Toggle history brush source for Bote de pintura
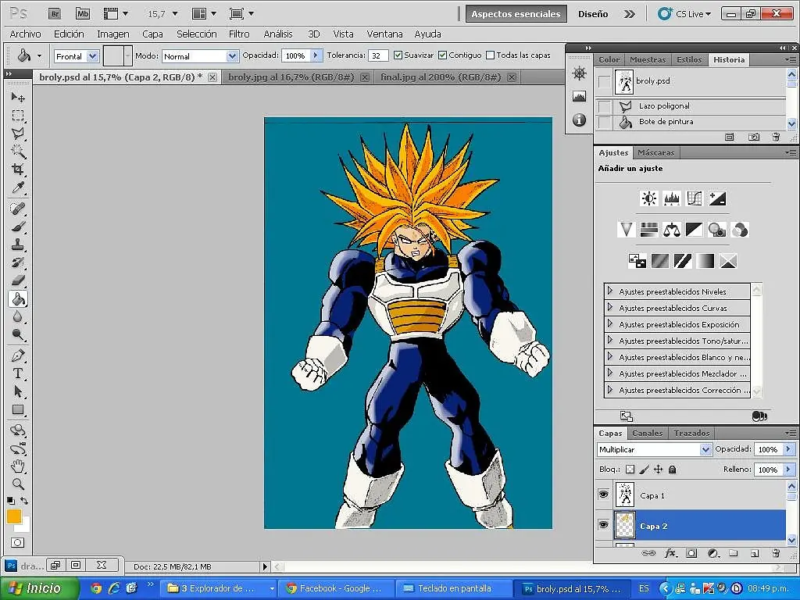 pyautogui.click(x=604, y=122)
